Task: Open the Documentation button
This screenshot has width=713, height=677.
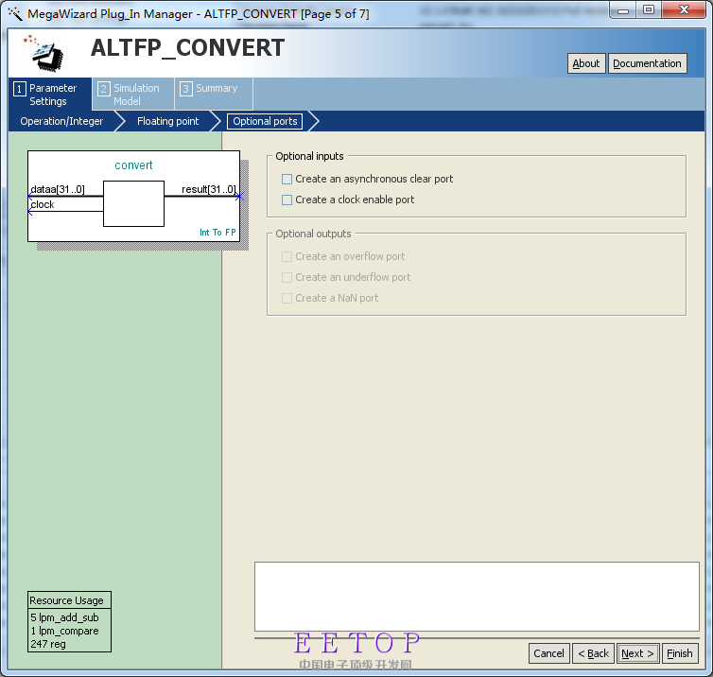Action: tap(647, 63)
